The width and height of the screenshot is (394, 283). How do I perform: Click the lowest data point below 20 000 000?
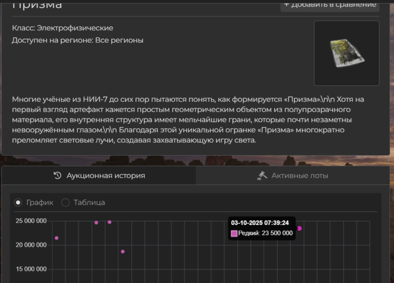(x=123, y=252)
